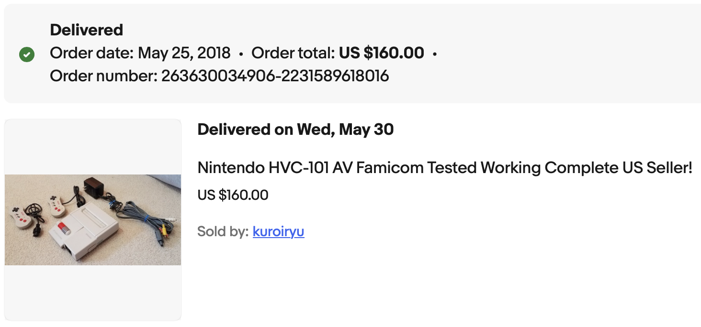Click the bold "Delivered" status heading
The height and width of the screenshot is (327, 701).
[87, 30]
